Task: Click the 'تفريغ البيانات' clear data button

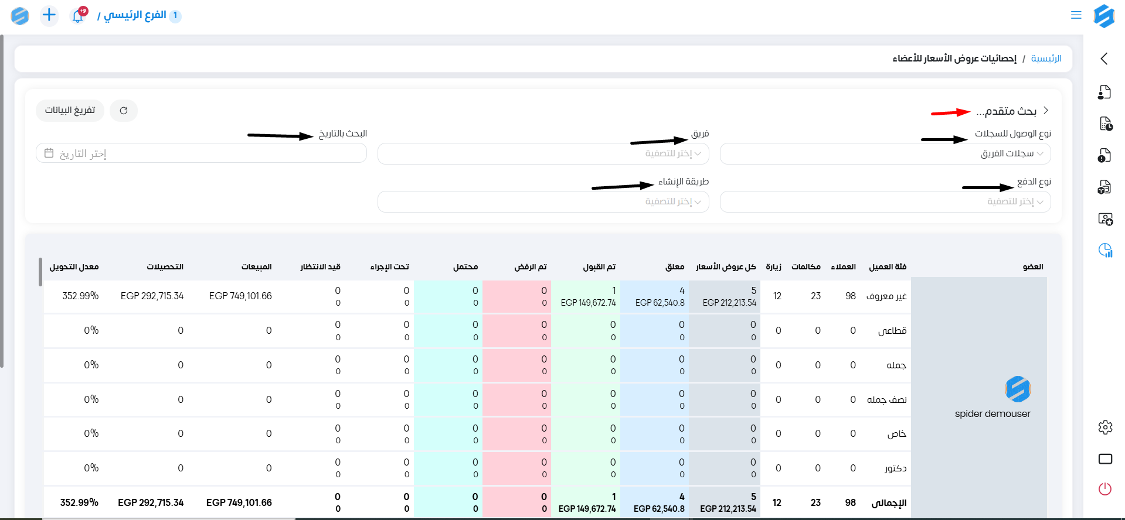Action: coord(70,111)
